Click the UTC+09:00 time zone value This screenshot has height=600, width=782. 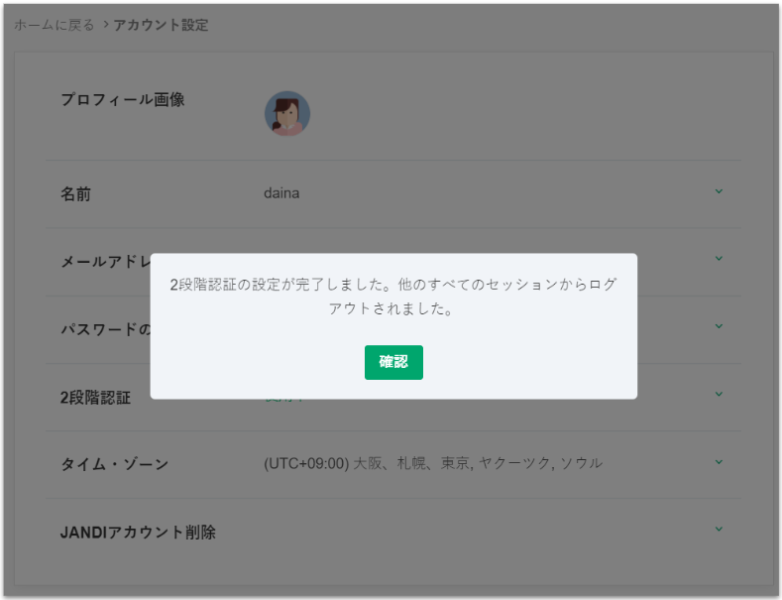click(x=432, y=463)
